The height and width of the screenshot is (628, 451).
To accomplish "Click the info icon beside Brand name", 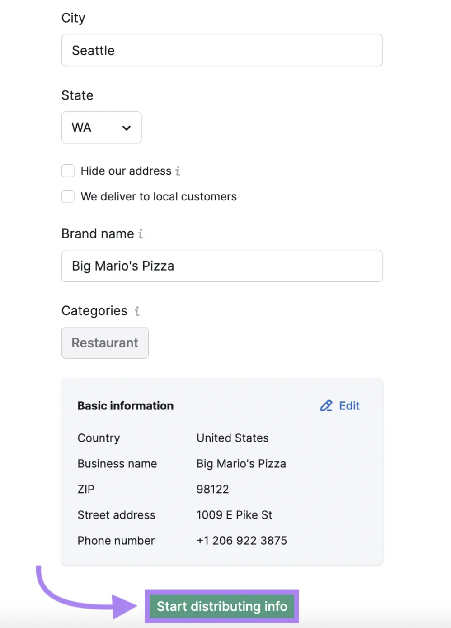I will coord(141,234).
